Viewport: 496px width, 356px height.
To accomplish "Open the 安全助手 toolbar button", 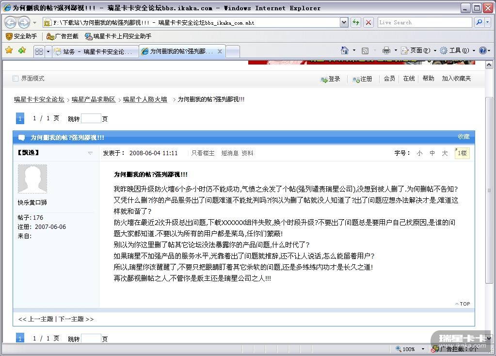I will tap(21, 36).
